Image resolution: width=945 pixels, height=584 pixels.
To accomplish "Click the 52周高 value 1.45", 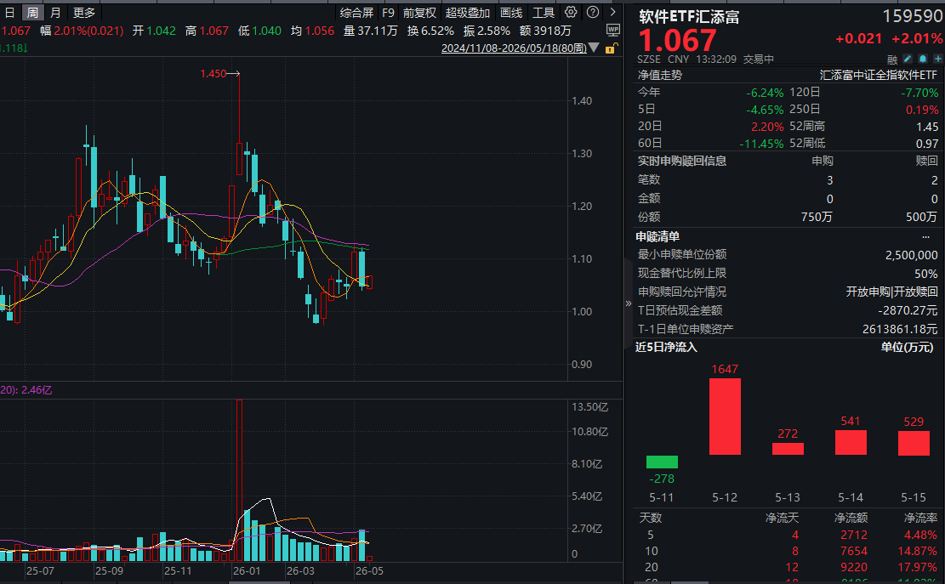I will [927, 127].
